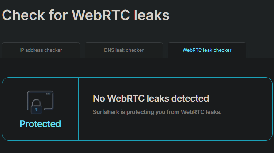Click the text DNS on second tab

(x=109, y=50)
